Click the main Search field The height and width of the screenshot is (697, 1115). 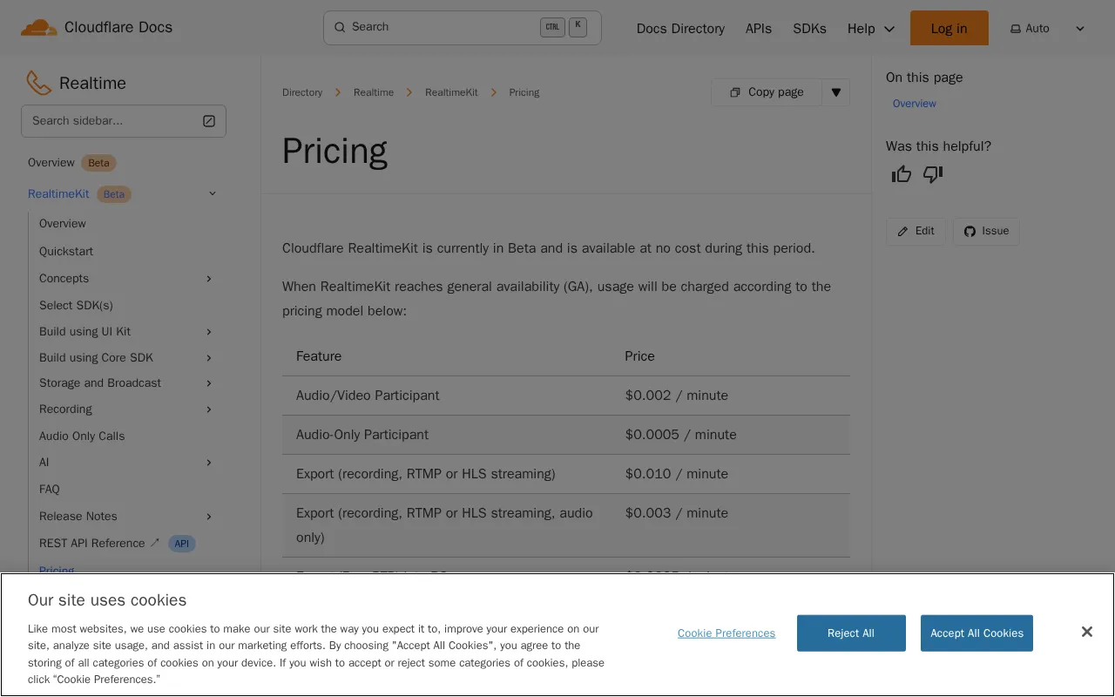click(463, 28)
